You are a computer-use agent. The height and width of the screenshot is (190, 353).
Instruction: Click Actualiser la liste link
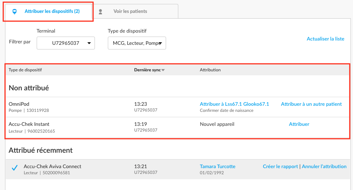click(x=325, y=39)
